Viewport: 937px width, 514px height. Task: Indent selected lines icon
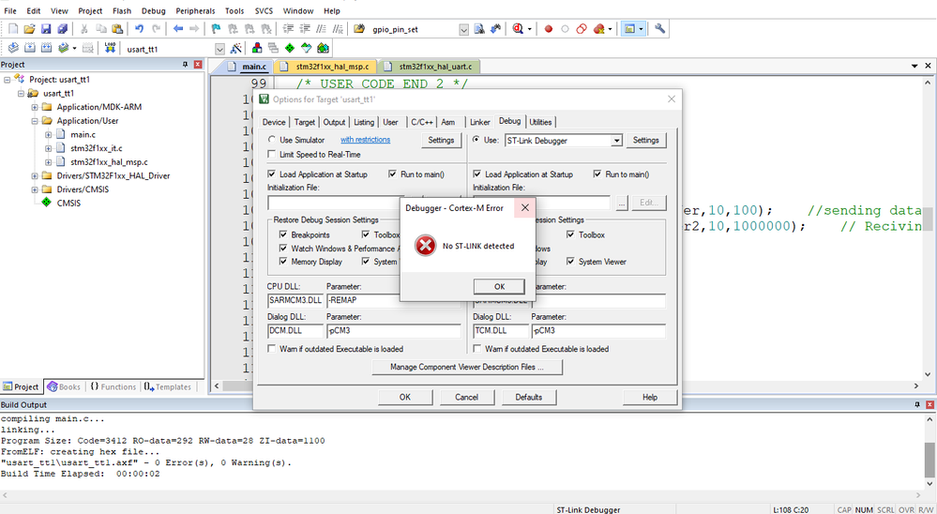[288, 29]
